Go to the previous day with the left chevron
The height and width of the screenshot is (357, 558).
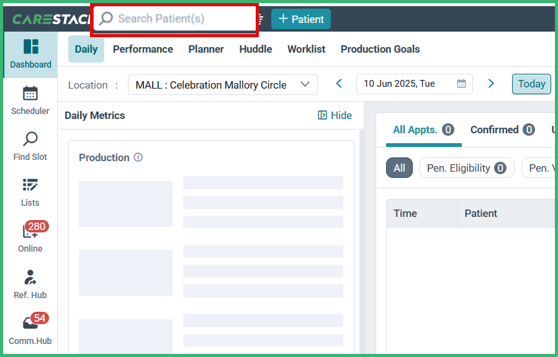338,84
